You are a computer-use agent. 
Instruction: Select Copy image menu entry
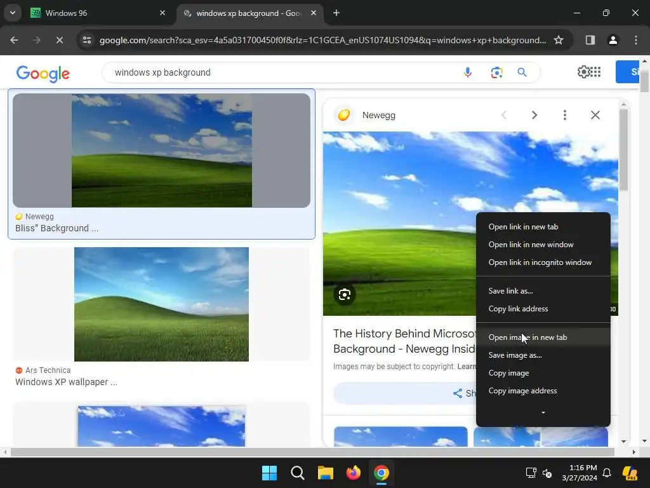(543, 373)
